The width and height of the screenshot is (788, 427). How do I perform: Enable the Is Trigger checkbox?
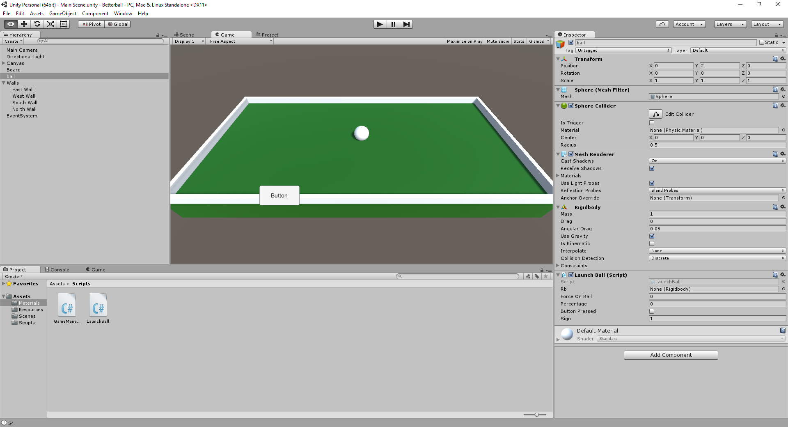pyautogui.click(x=652, y=123)
